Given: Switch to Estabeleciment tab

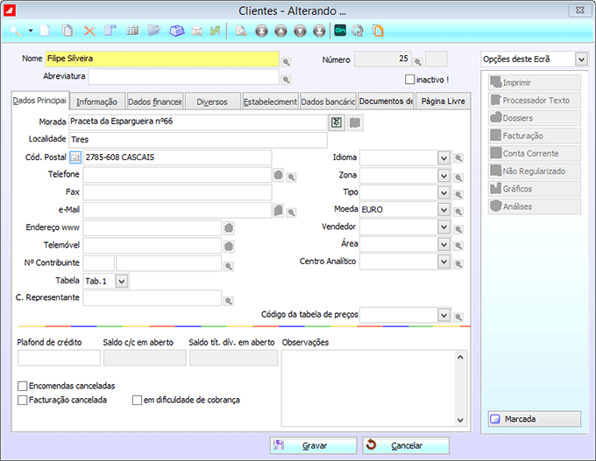Looking at the screenshot, I should tap(270, 101).
